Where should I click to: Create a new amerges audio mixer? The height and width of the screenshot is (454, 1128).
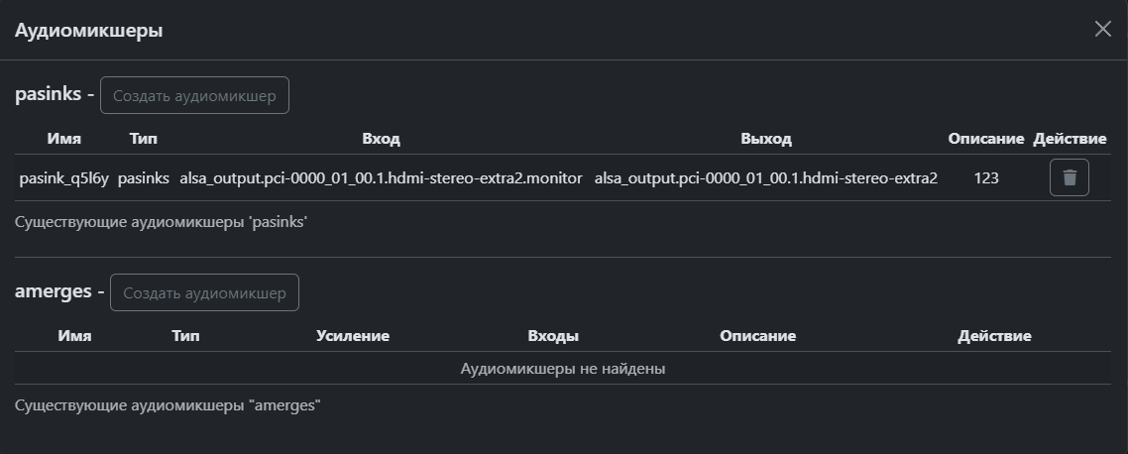[204, 292]
